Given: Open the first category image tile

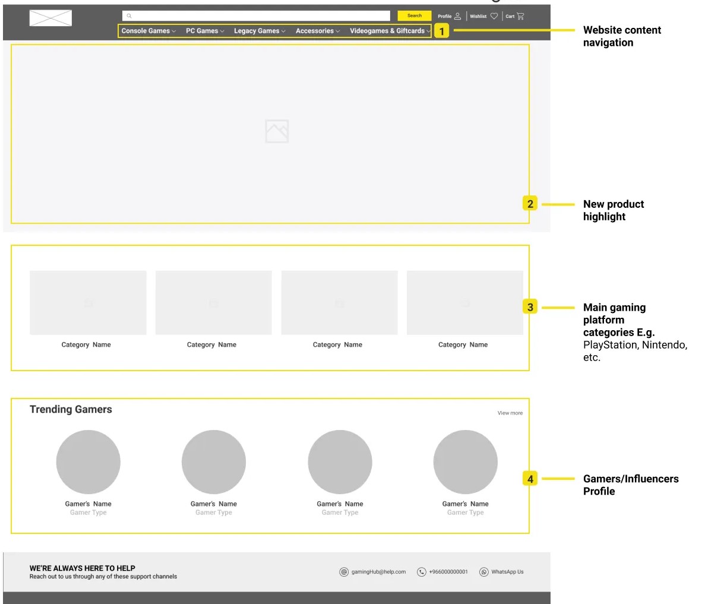Looking at the screenshot, I should [x=88, y=303].
